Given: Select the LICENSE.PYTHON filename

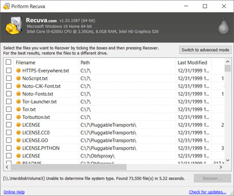Looking at the screenshot, I should coord(41,148).
